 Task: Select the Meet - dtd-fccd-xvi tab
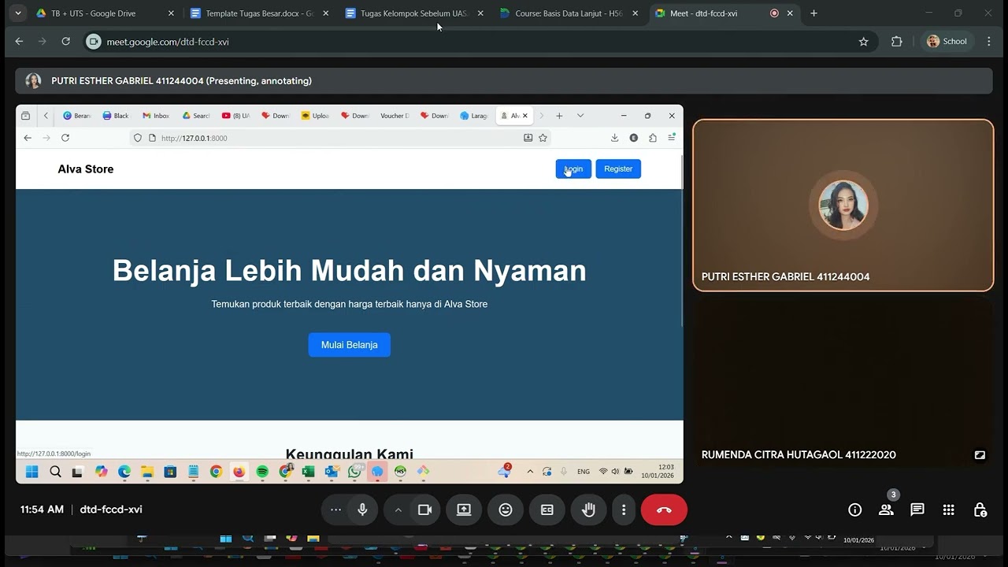click(724, 13)
